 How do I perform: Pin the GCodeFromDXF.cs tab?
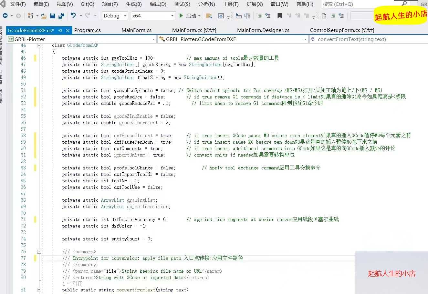coord(60,30)
